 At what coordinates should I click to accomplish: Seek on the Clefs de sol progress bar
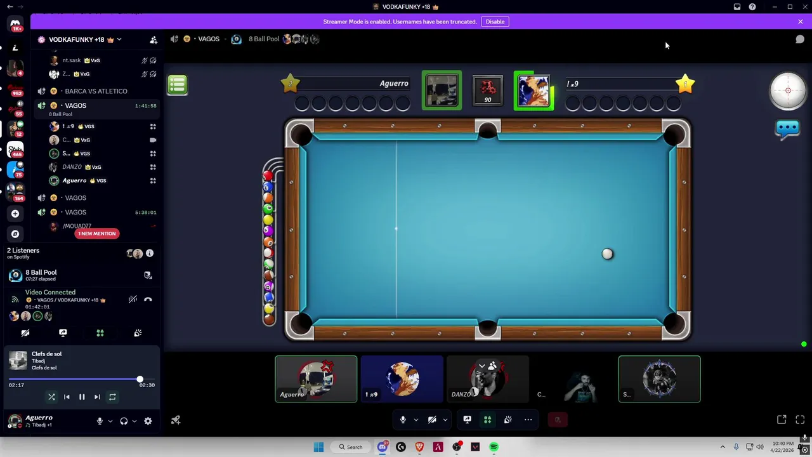82,380
